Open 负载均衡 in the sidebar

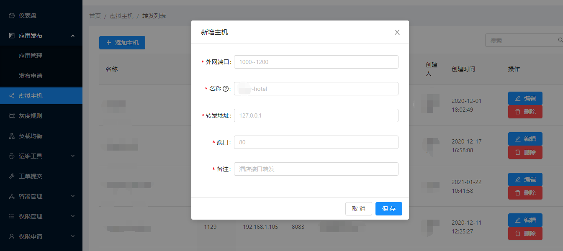pyautogui.click(x=41, y=136)
